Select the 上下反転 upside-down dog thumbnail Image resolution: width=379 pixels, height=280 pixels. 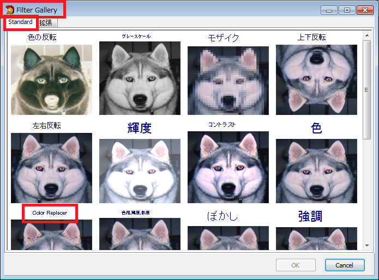[316, 80]
